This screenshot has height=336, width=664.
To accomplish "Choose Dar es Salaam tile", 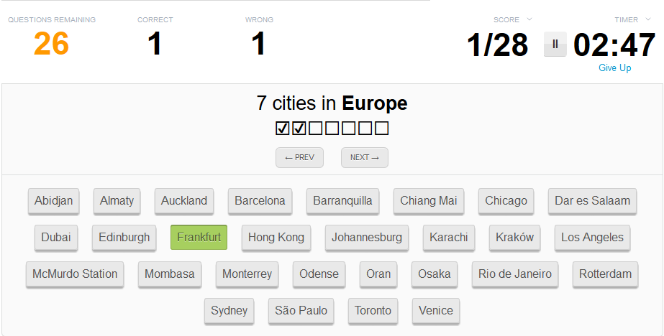I will [593, 201].
